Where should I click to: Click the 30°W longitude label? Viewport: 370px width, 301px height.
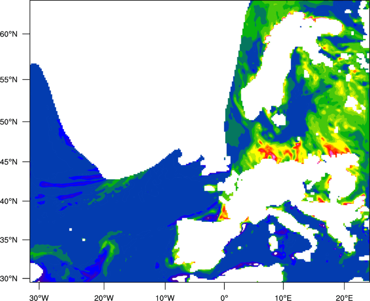point(39,298)
